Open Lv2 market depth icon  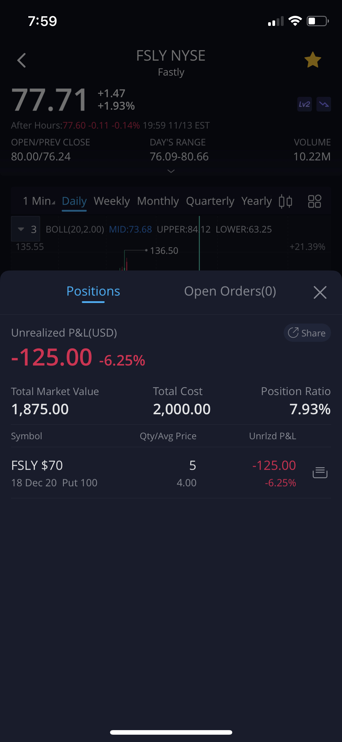tap(304, 104)
